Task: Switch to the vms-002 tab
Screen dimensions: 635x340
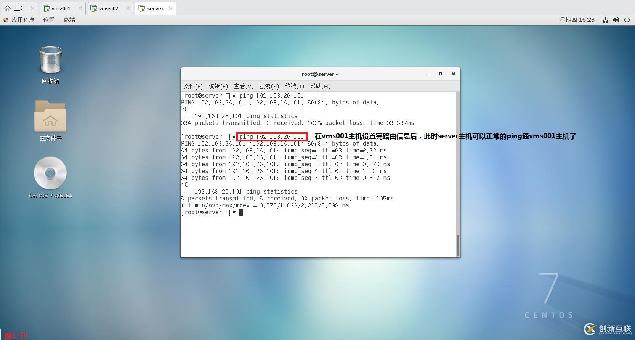Action: click(x=110, y=8)
